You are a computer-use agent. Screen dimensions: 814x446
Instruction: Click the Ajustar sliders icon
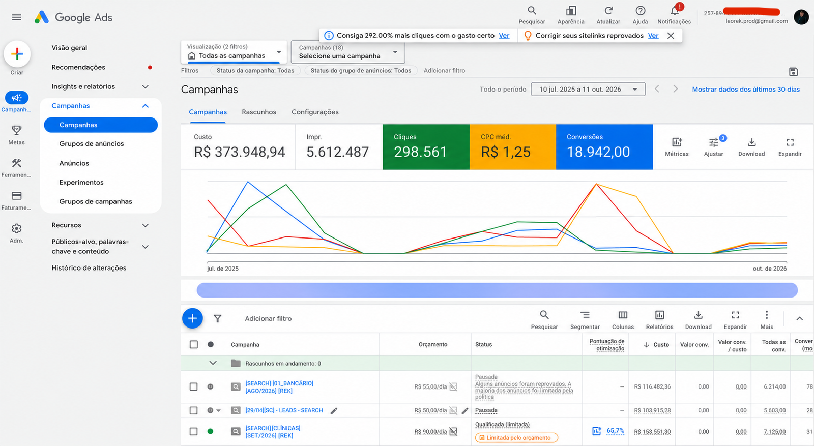[x=714, y=142]
